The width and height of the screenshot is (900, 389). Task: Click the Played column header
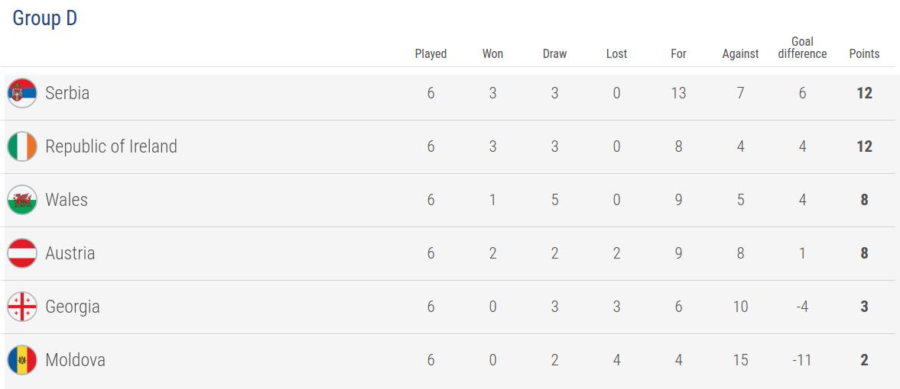pyautogui.click(x=431, y=54)
